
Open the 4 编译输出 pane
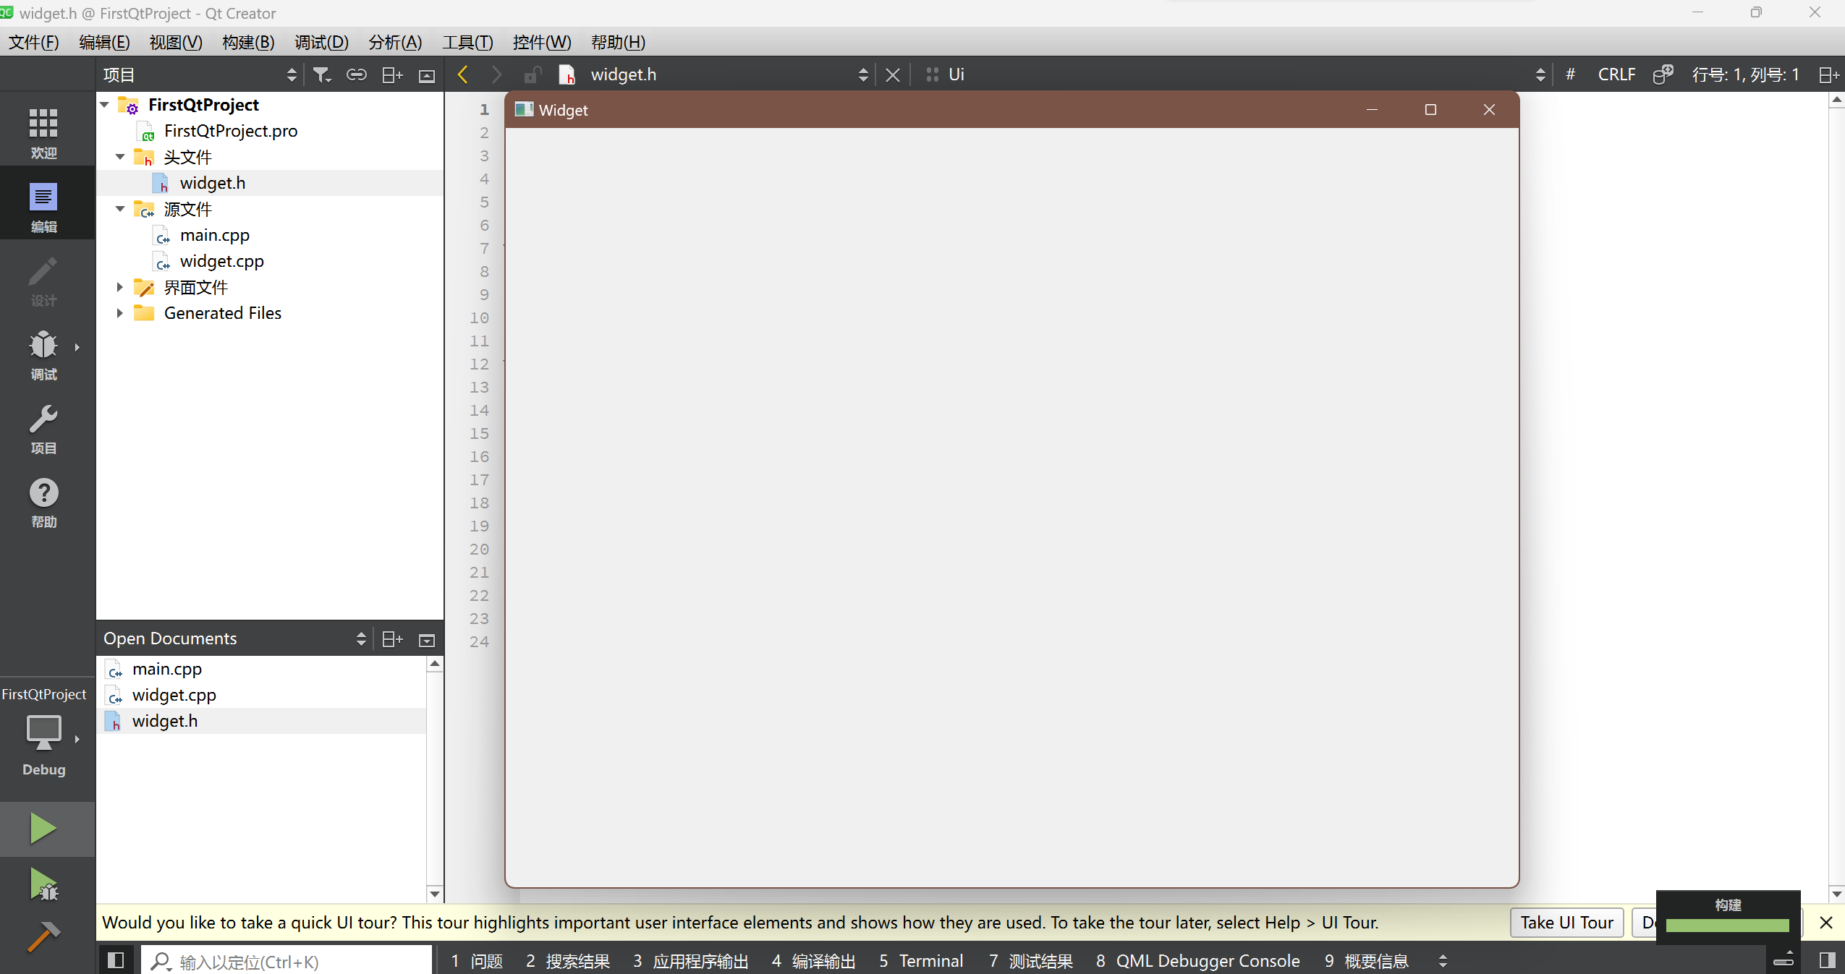click(x=813, y=960)
